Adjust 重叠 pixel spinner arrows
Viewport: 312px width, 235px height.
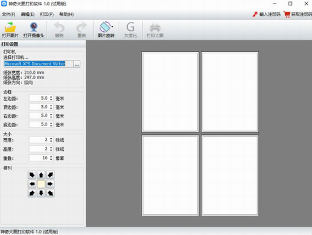pyautogui.click(x=51, y=158)
